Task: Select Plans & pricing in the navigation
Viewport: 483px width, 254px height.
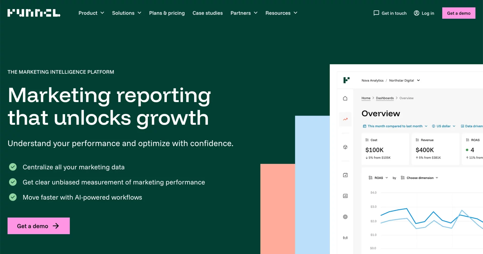Action: pyautogui.click(x=167, y=13)
